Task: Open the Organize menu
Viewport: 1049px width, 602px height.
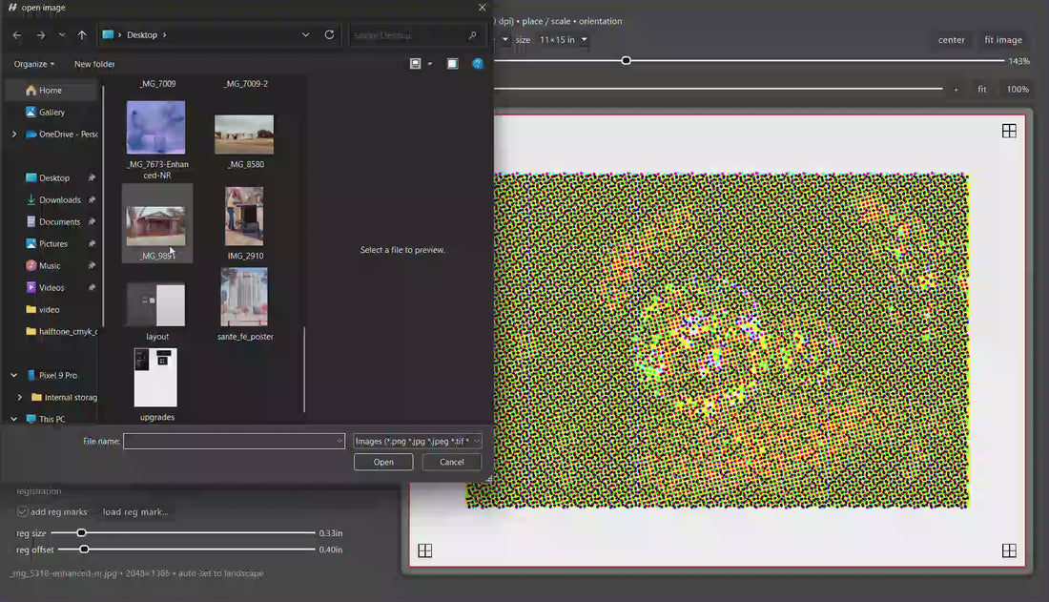Action: pyautogui.click(x=34, y=64)
